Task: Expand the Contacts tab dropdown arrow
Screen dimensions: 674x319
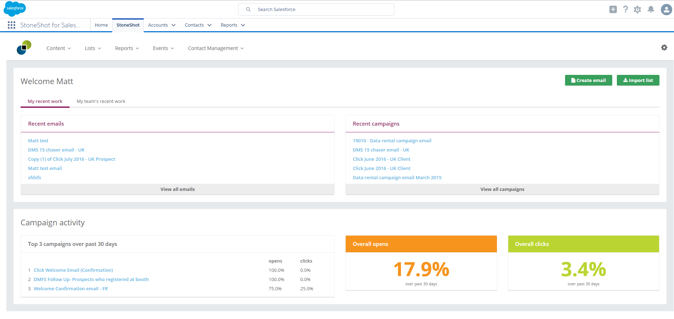Action: tap(209, 25)
